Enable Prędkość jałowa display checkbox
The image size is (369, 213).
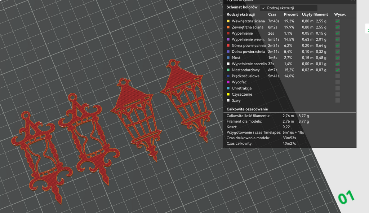pyautogui.click(x=337, y=76)
